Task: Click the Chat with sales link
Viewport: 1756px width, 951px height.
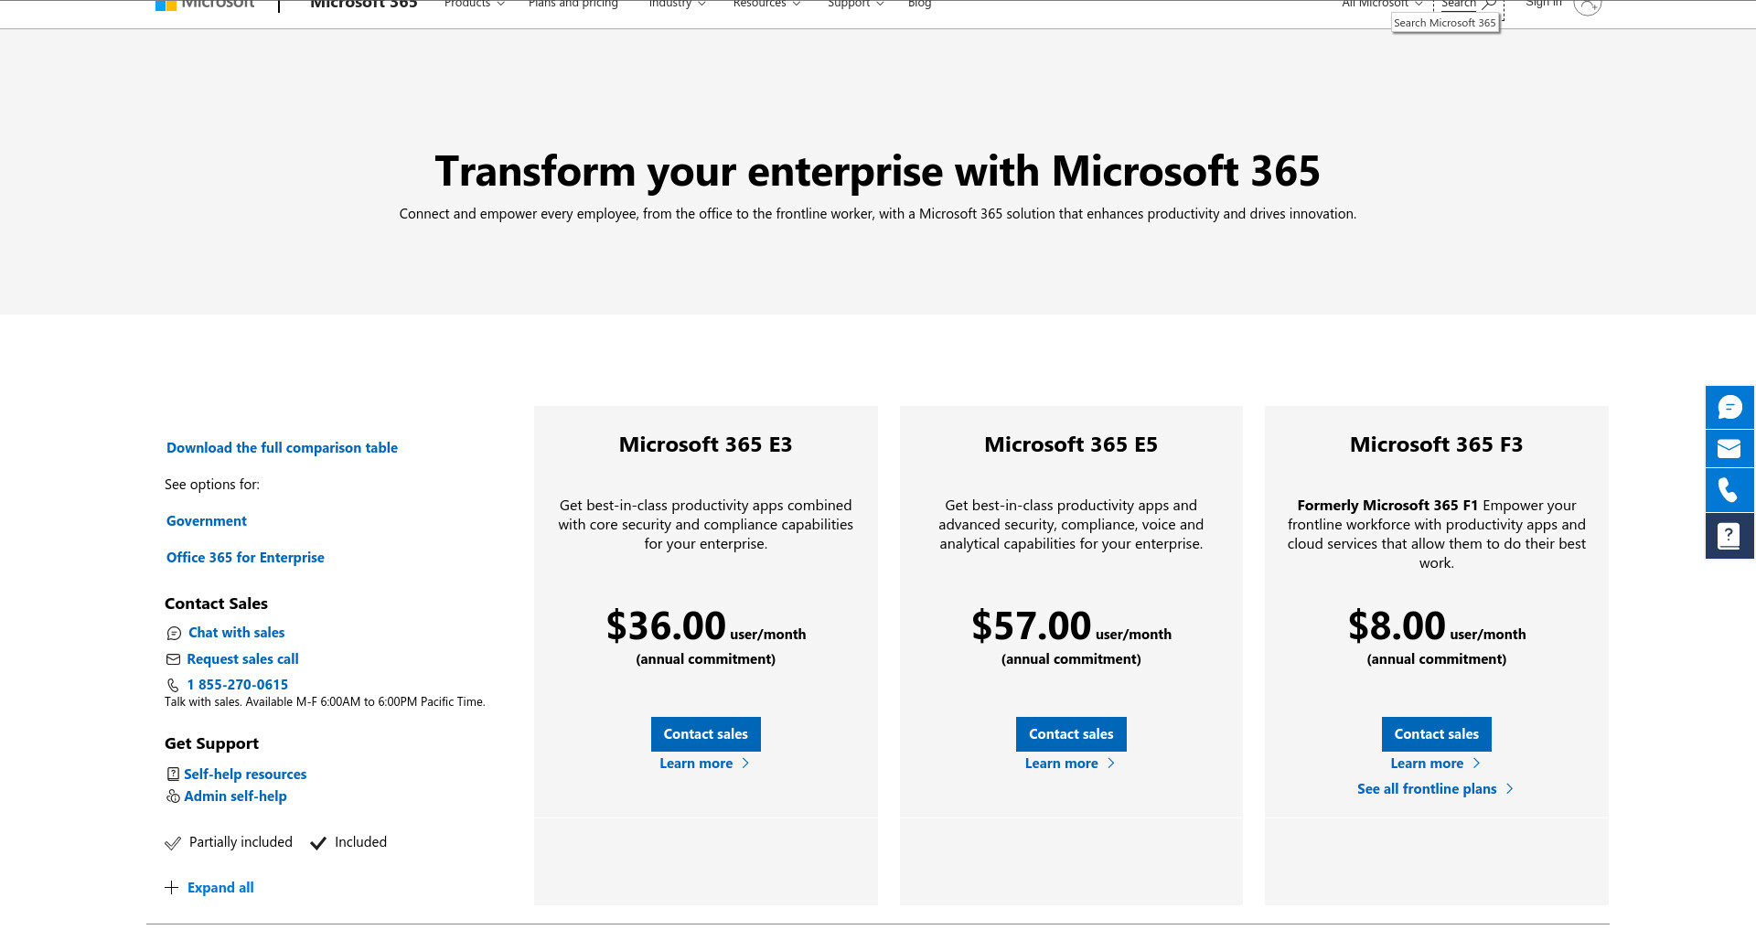Action: [x=236, y=633]
